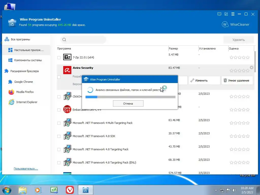
Task: Focus the program search field
Action: point(83,40)
